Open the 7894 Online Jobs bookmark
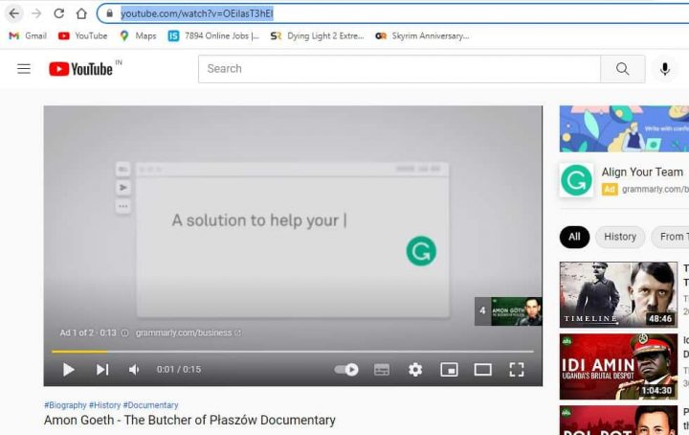Viewport: 689px width, 435px height. pyautogui.click(x=213, y=36)
